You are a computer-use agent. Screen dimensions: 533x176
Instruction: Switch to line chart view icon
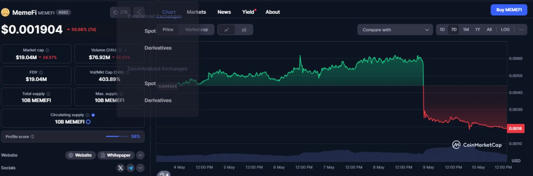[x=227, y=30]
